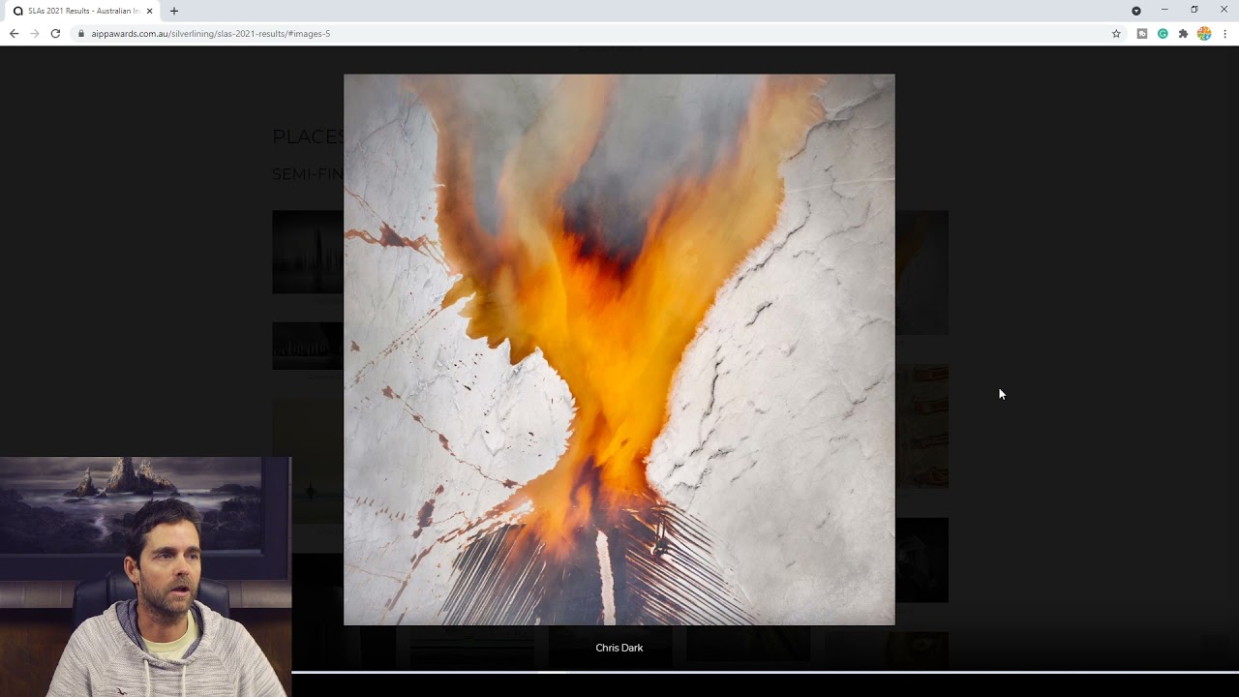
Task: Click the Chris Dark caption
Action: 619,648
